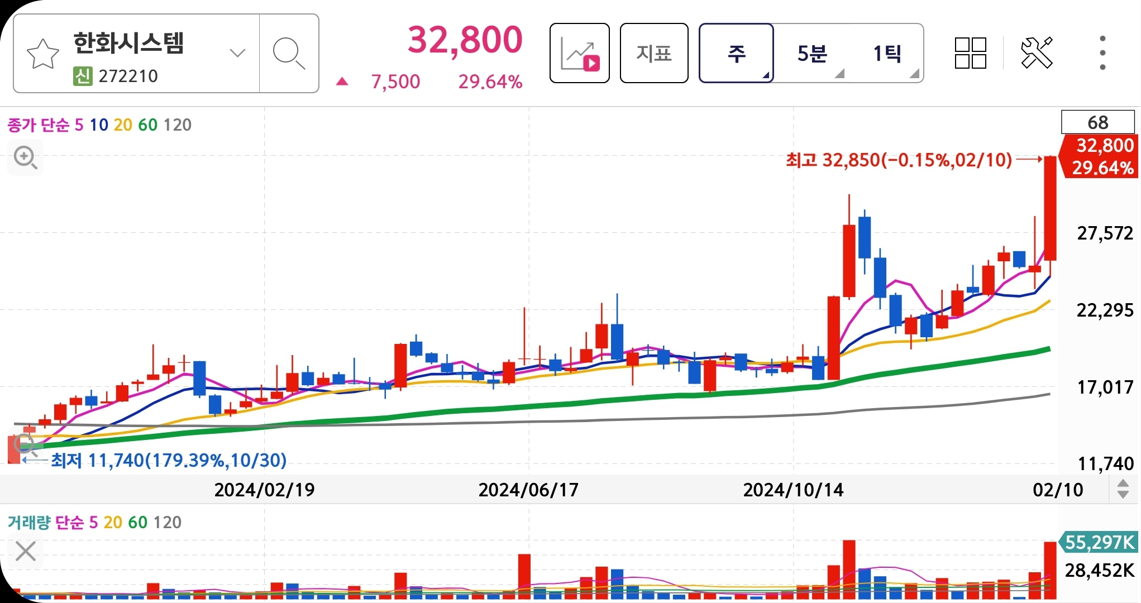Select the tall latest red candle
Screen dimensions: 1141x603
[x=1050, y=208]
